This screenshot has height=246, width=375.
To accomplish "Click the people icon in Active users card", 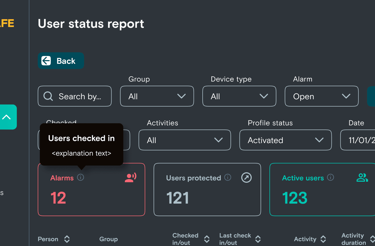I will click(x=362, y=178).
